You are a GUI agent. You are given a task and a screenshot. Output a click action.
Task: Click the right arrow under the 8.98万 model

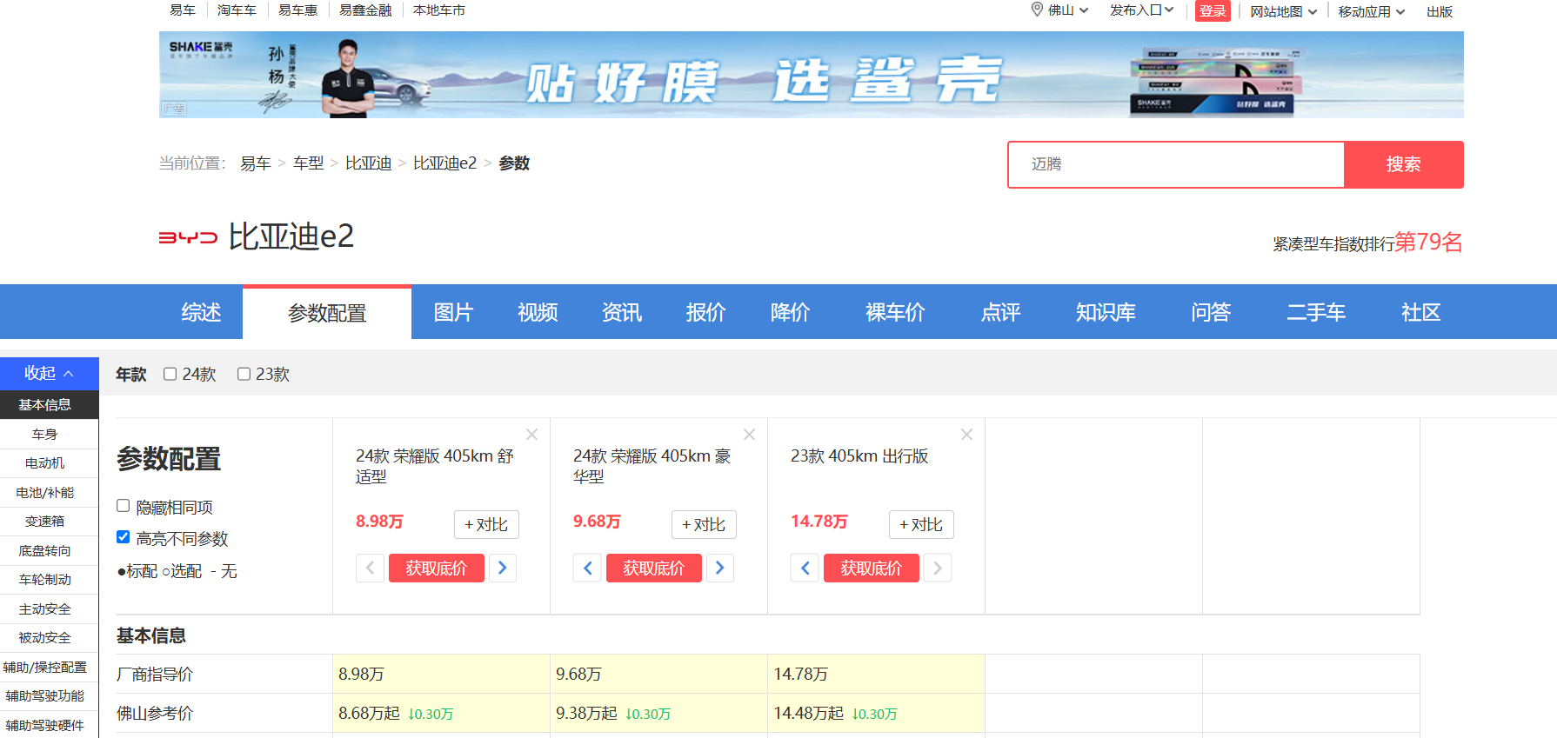[x=503, y=568]
